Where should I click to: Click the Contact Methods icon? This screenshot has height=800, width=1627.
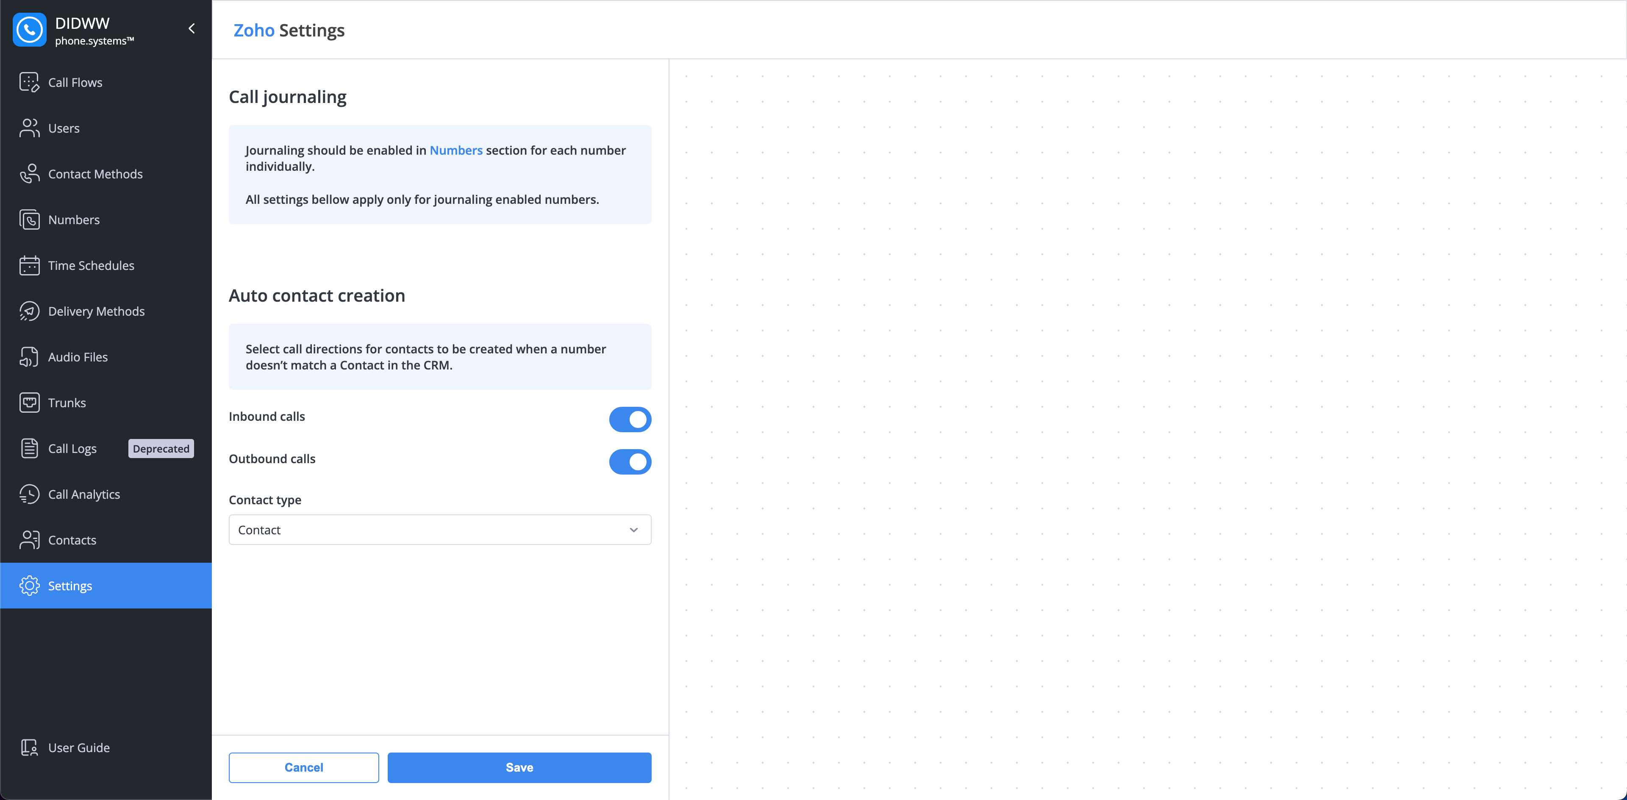tap(29, 174)
